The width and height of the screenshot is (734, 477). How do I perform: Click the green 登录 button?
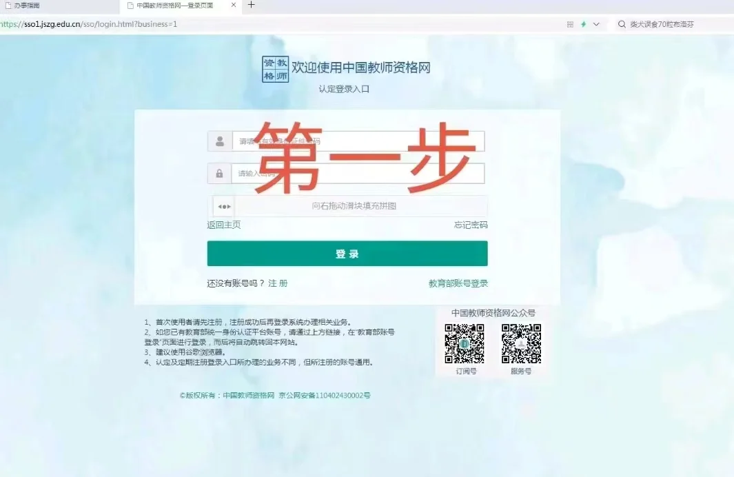(x=347, y=254)
